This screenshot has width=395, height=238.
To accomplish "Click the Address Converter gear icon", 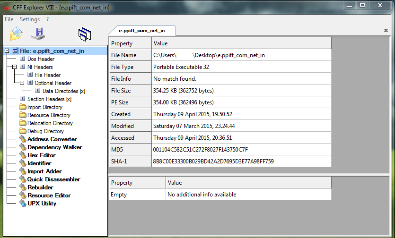I will pos(23,139).
